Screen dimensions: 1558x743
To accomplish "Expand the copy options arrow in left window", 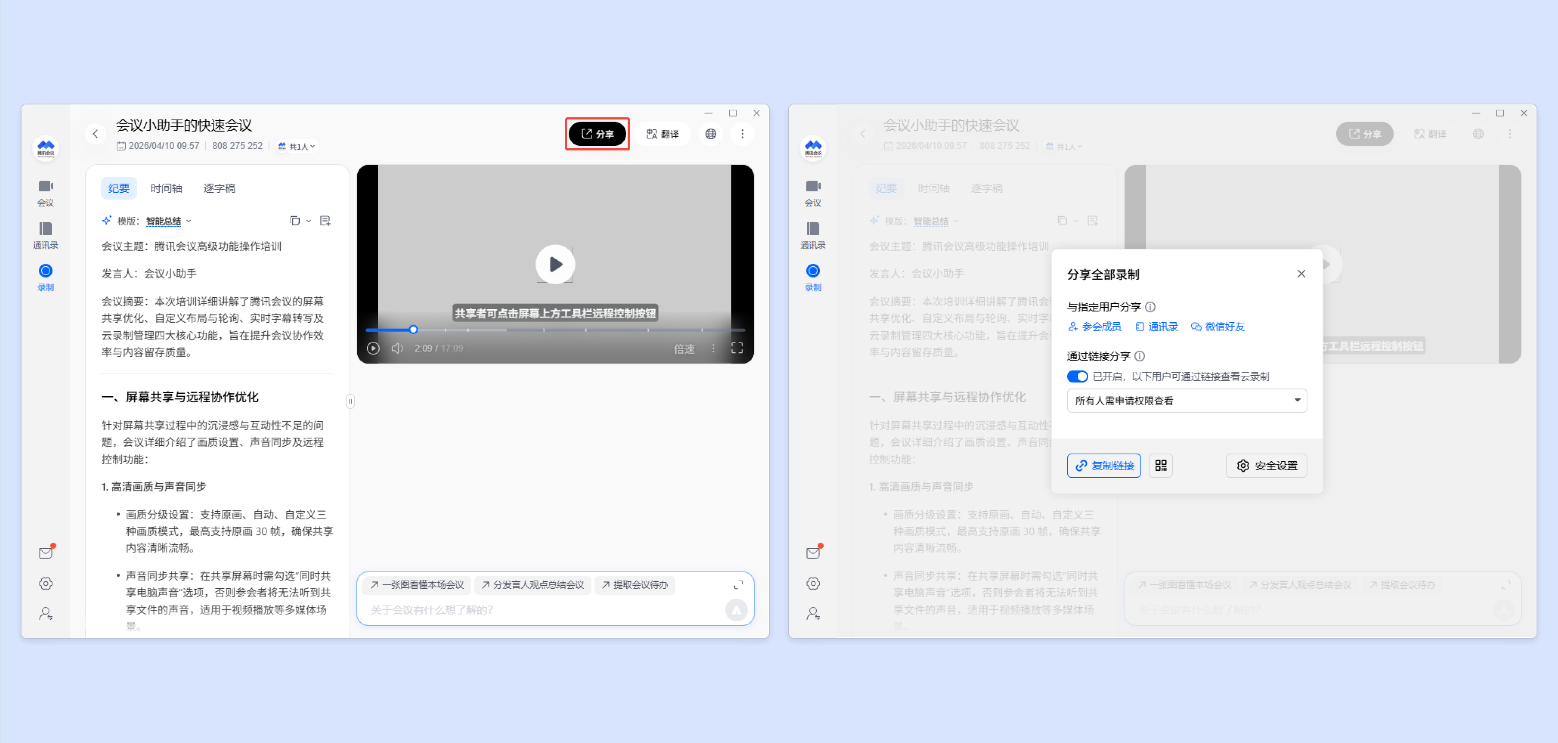I will pyautogui.click(x=308, y=221).
